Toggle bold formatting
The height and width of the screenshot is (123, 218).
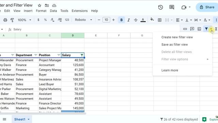(x=121, y=20)
